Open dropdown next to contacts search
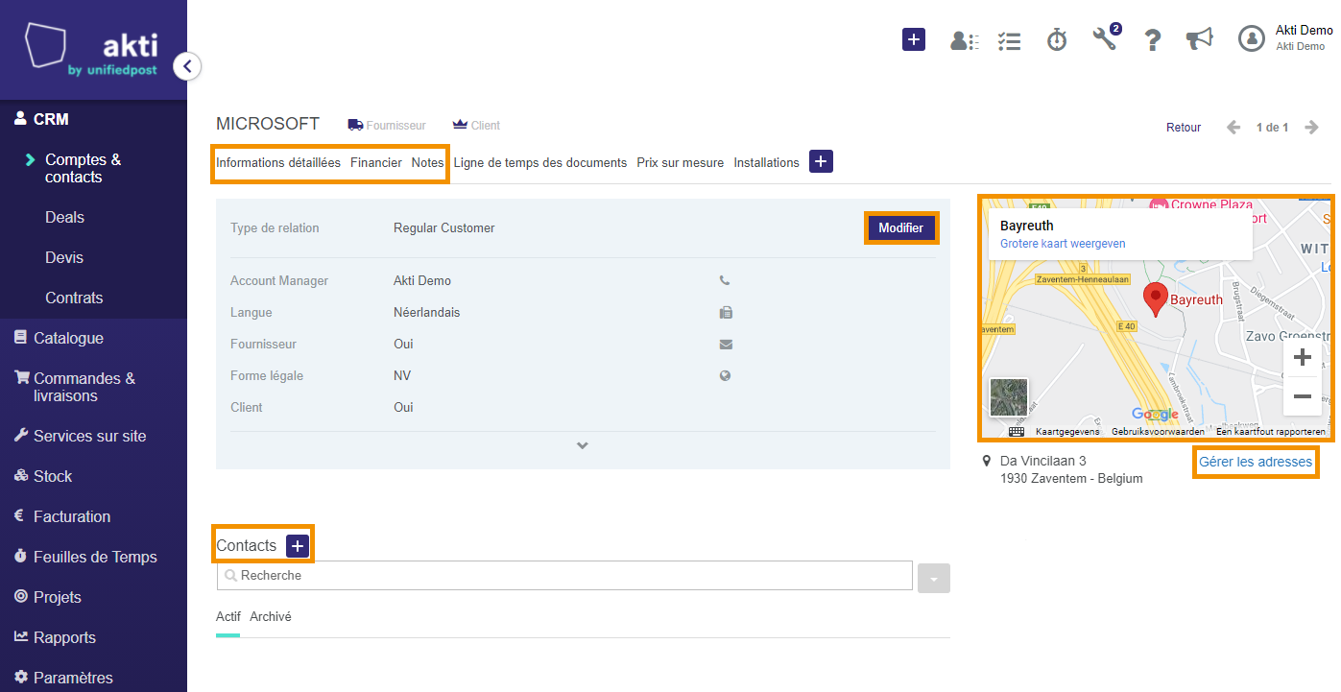The width and height of the screenshot is (1341, 692). tap(934, 578)
